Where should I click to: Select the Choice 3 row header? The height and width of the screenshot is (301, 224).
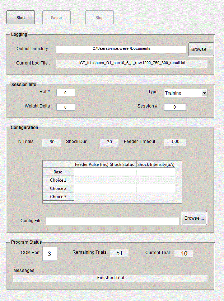point(58,197)
